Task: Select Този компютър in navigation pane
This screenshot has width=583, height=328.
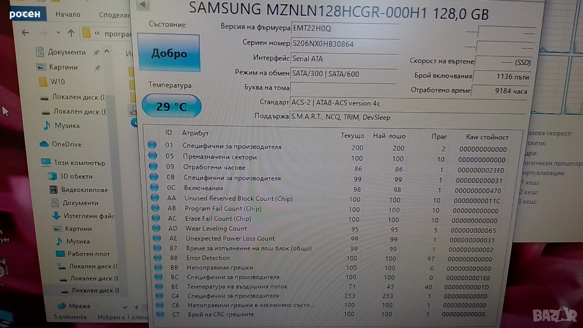Action: [79, 163]
